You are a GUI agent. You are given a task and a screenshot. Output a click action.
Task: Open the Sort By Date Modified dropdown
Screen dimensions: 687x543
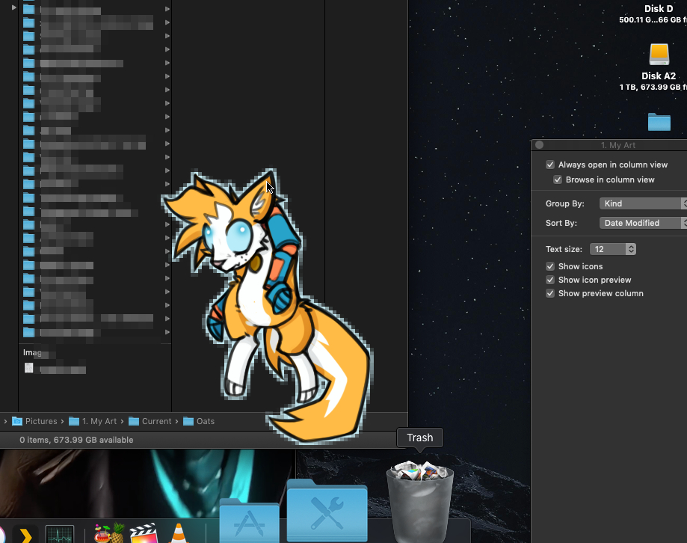(643, 223)
